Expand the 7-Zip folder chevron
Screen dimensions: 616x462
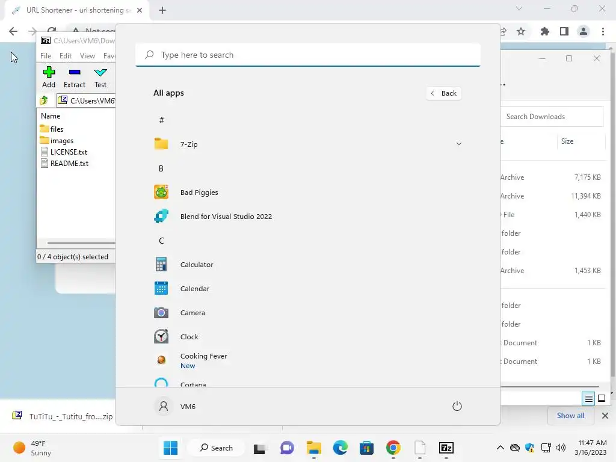point(458,144)
